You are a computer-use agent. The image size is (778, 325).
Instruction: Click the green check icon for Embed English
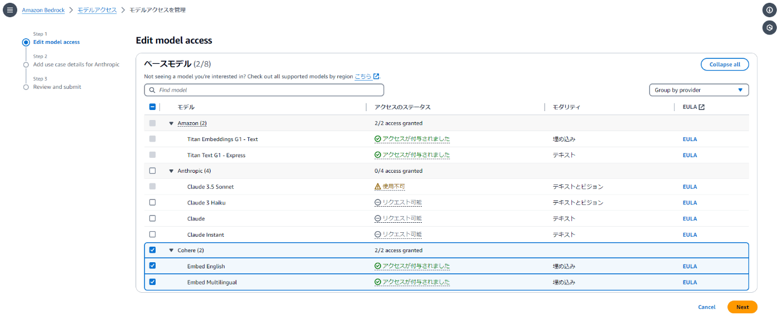tap(378, 266)
